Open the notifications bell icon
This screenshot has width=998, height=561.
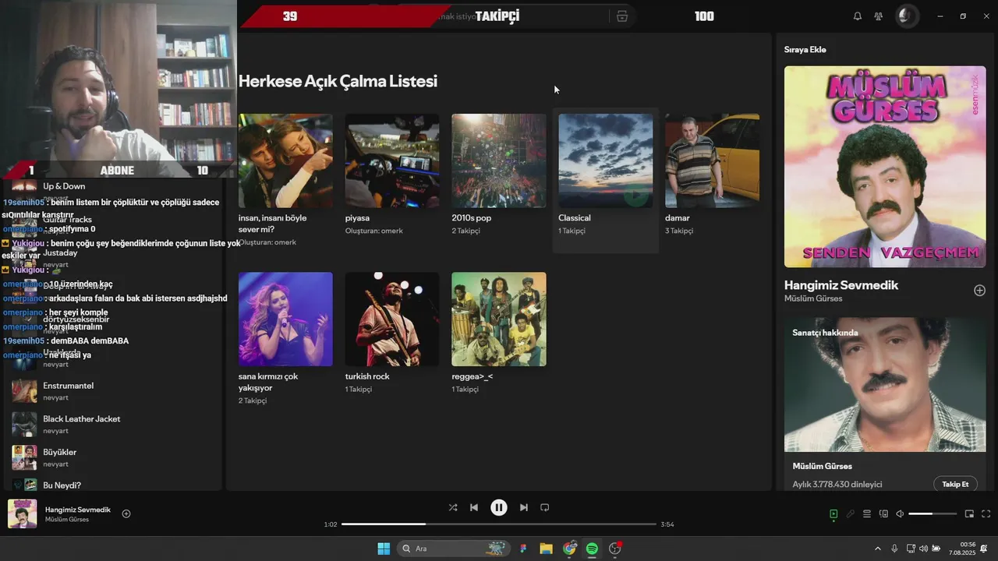tap(858, 16)
